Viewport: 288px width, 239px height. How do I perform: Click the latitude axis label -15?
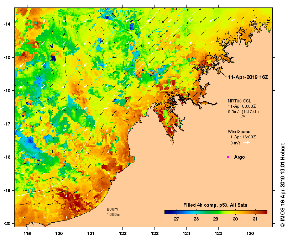click(7, 57)
